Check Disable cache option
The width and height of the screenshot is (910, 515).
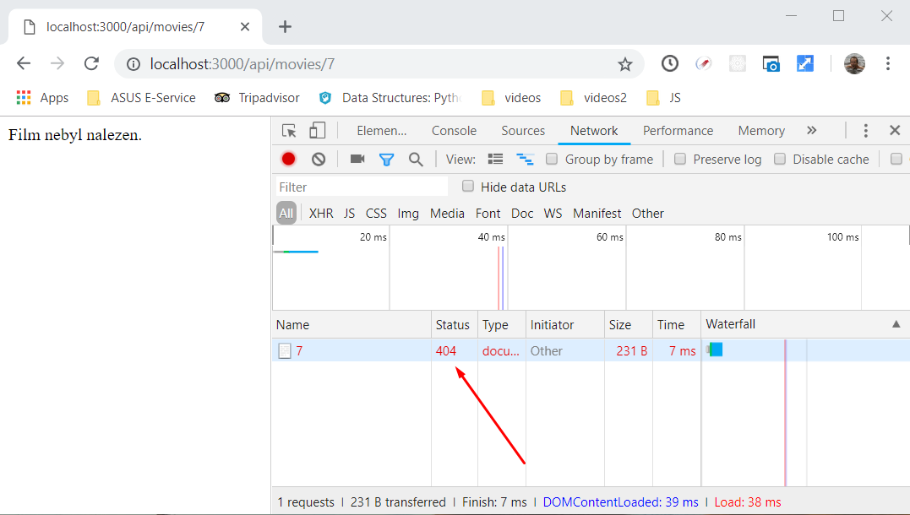click(780, 159)
